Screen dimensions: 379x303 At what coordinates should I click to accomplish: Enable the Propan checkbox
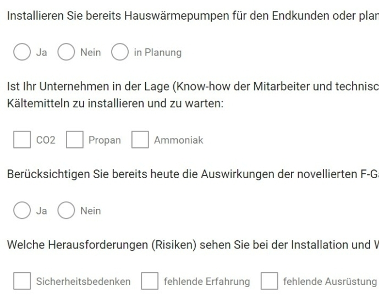coord(74,140)
